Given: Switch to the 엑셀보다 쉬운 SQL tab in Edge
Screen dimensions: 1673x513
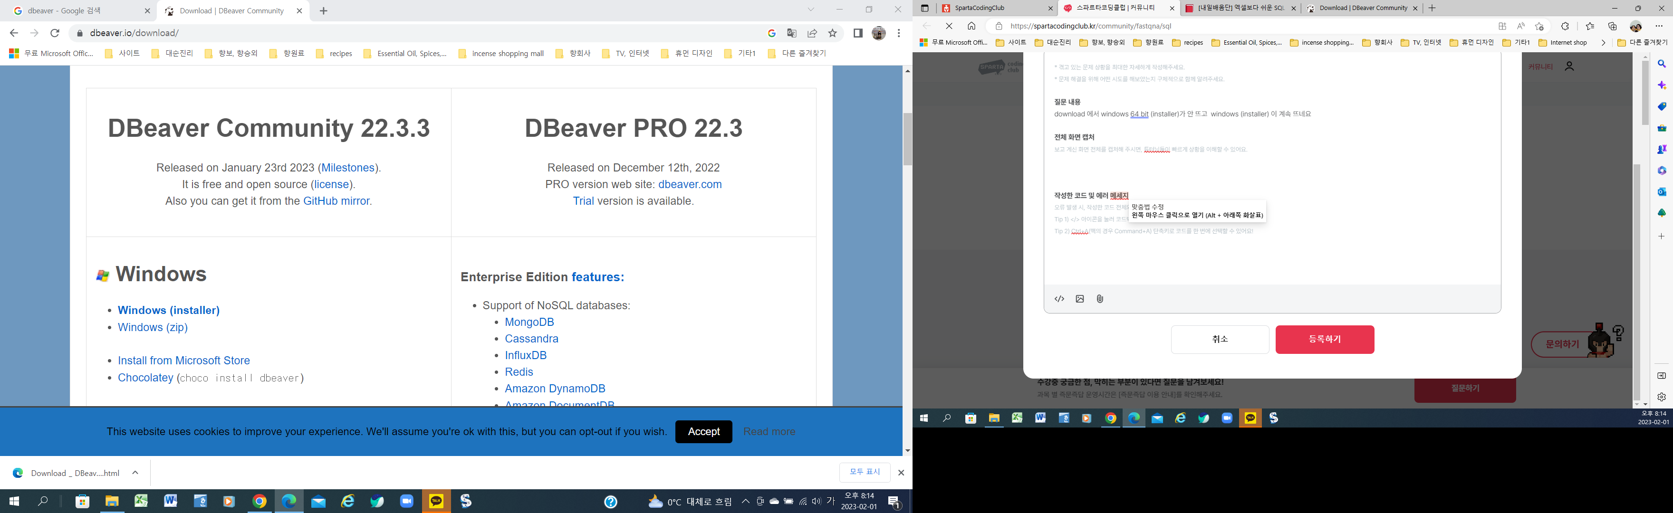Looking at the screenshot, I should coord(1240,9).
